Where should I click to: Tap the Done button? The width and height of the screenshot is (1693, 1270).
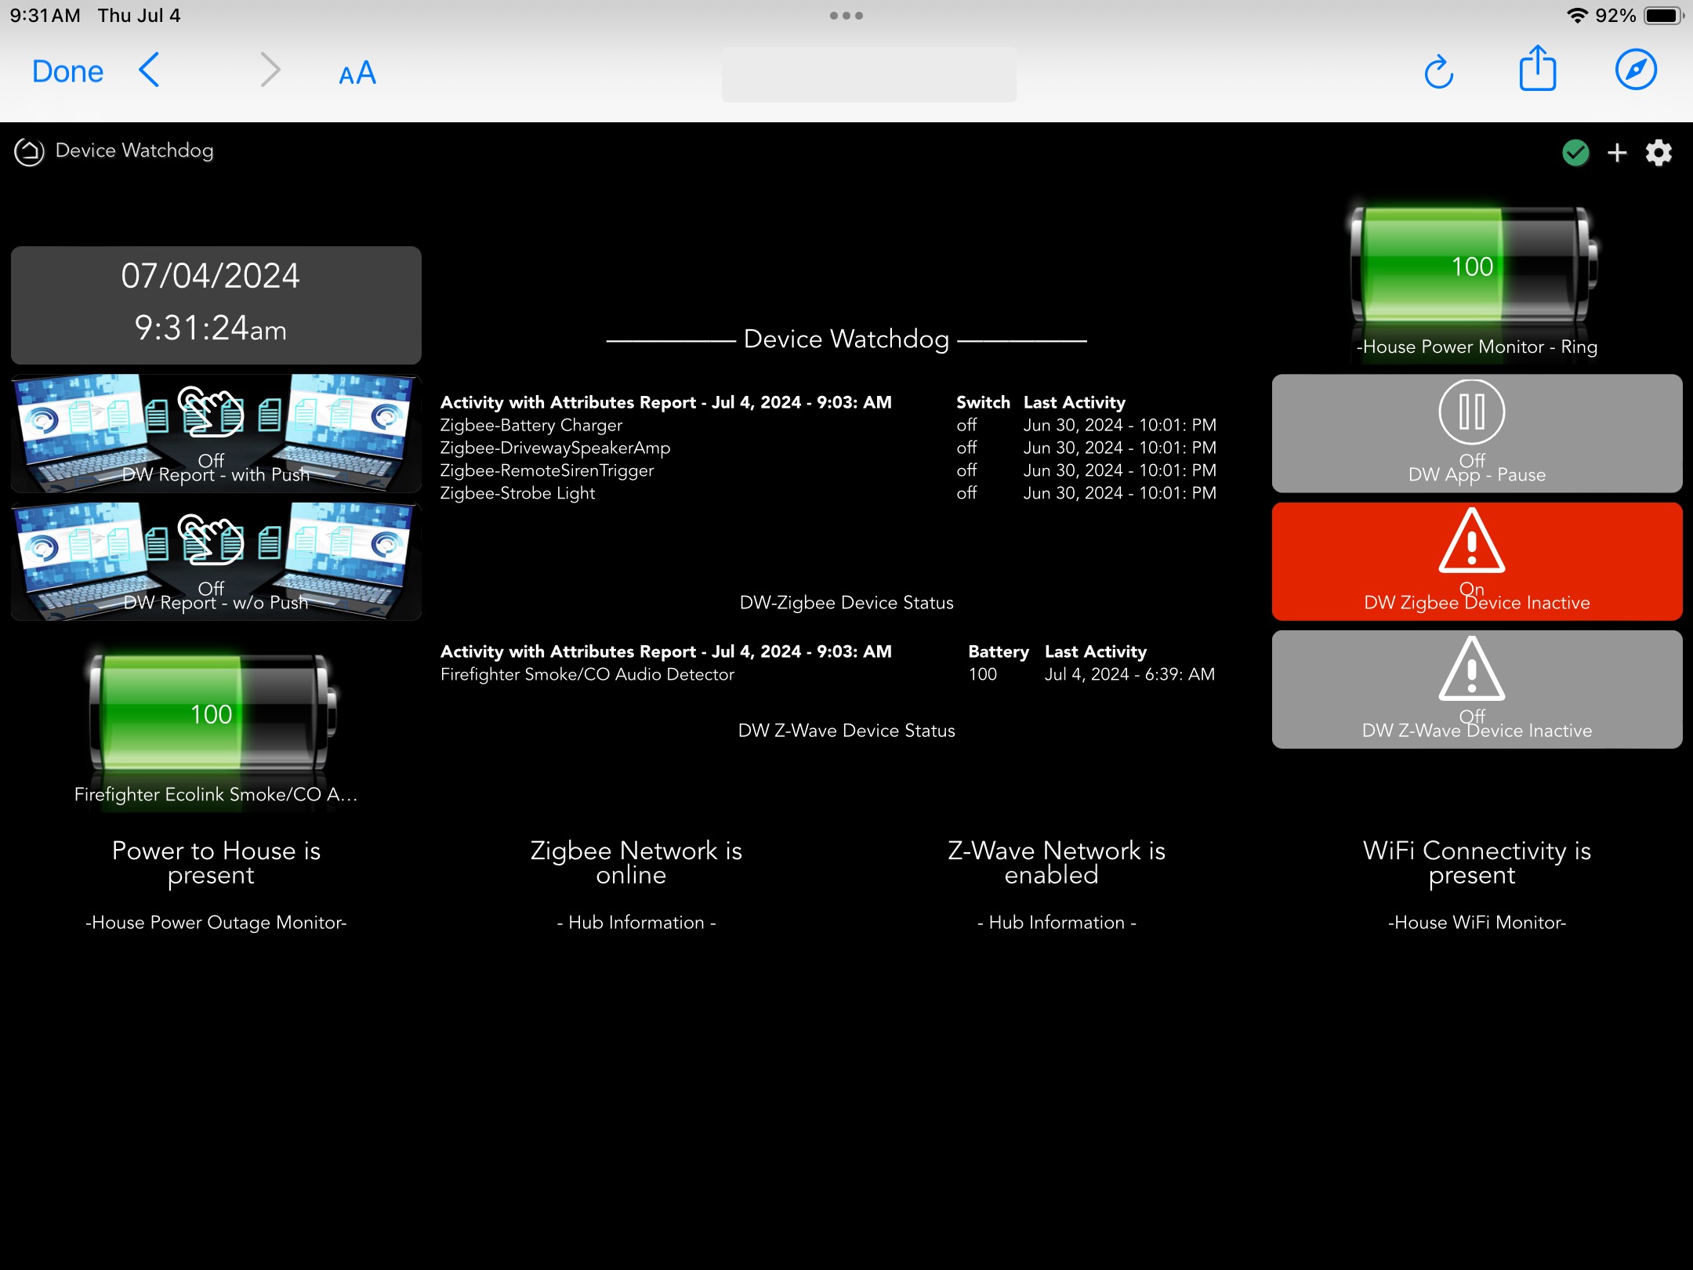[67, 71]
